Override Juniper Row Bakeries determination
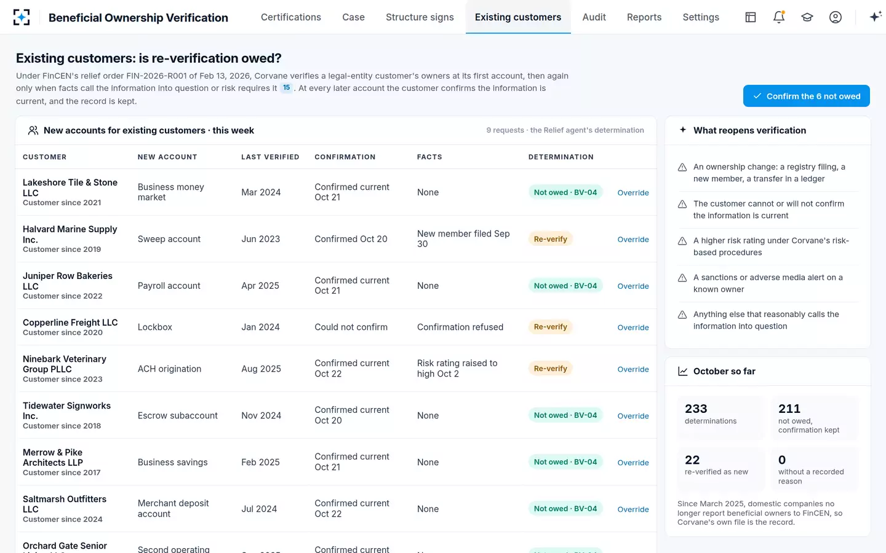Screen dimensions: 886x553 tap(633, 286)
